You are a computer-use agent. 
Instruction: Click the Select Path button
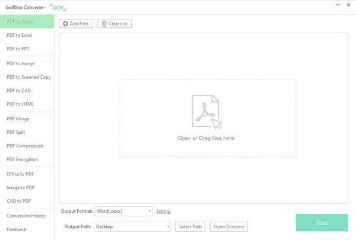pyautogui.click(x=190, y=226)
